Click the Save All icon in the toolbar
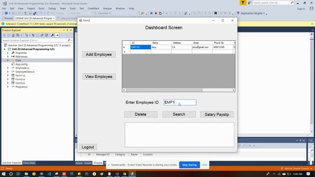The height and width of the screenshot is (177, 315). [35, 13]
